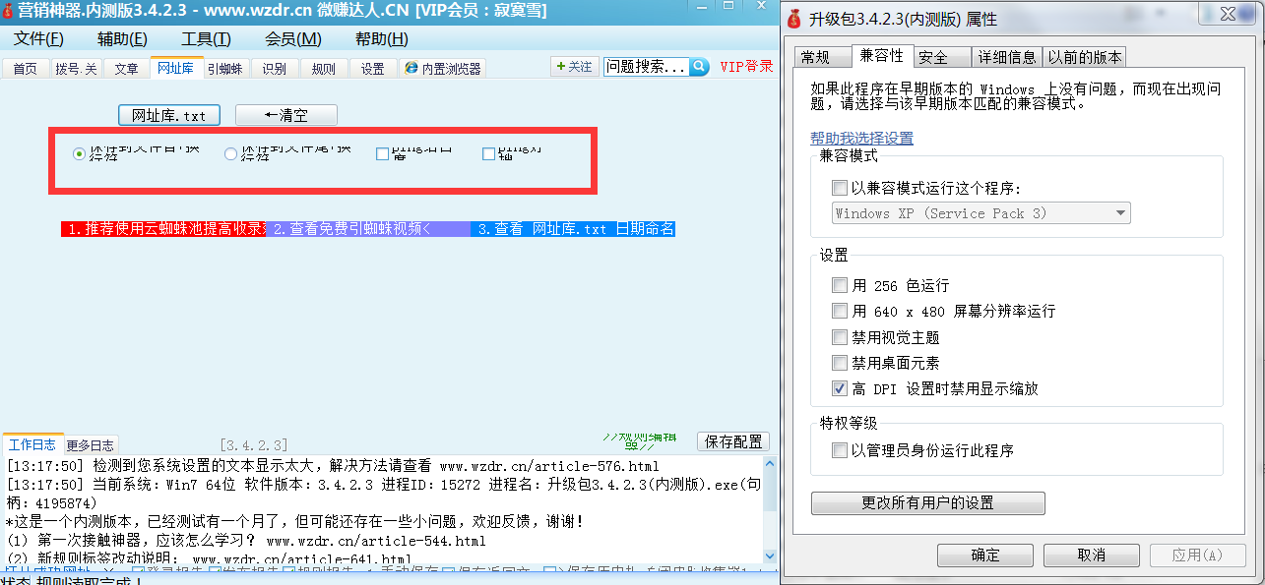Open the Windows XP (Service Pack 3) dropdown
The height and width of the screenshot is (585, 1265).
pyautogui.click(x=1119, y=212)
